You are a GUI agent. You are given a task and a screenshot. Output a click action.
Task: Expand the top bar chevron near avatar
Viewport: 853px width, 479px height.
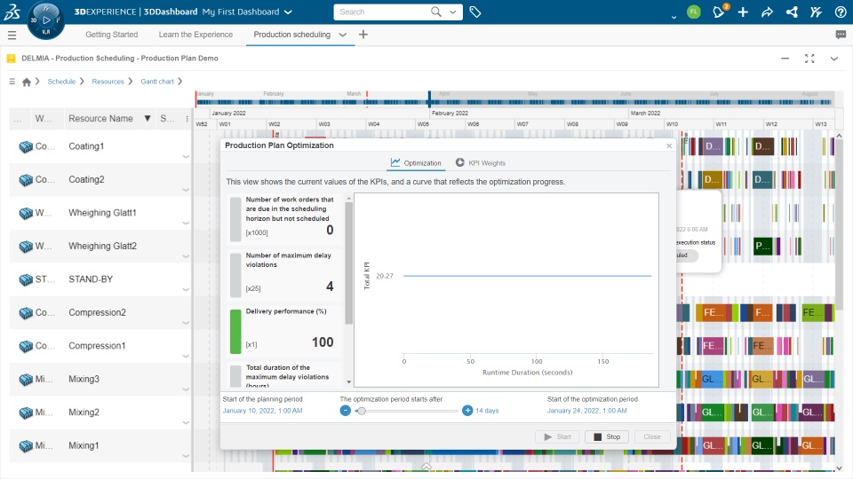(674, 17)
